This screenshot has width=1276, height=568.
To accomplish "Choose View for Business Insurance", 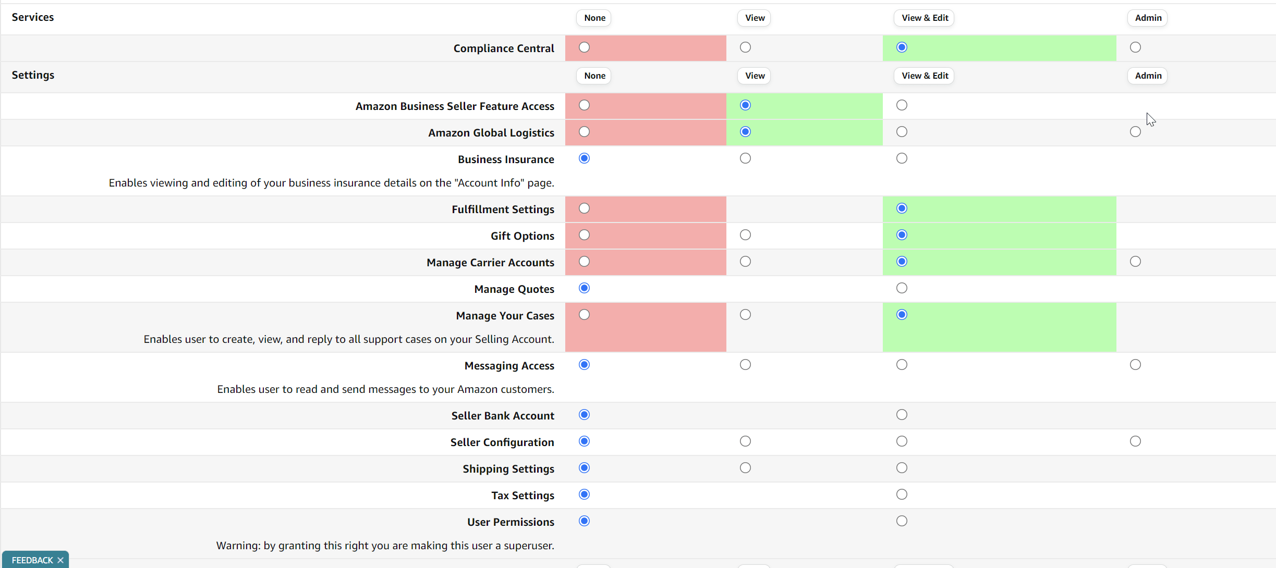I will click(745, 158).
